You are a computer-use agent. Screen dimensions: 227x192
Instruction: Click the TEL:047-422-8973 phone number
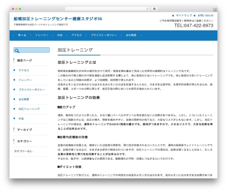coord(194,25)
